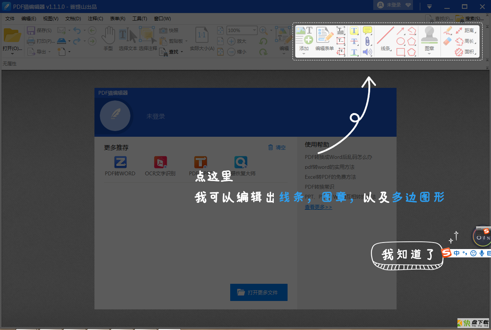Open PDF转WORD recommended app
The image size is (491, 330).
click(120, 166)
